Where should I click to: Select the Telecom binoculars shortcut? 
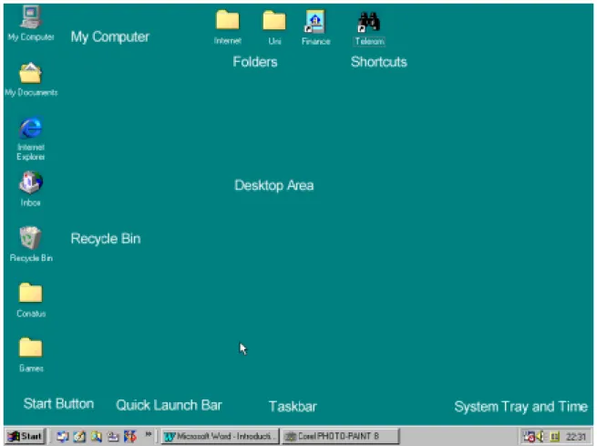point(369,29)
